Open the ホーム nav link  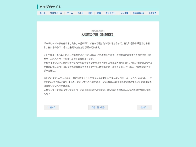pos(42,13)
